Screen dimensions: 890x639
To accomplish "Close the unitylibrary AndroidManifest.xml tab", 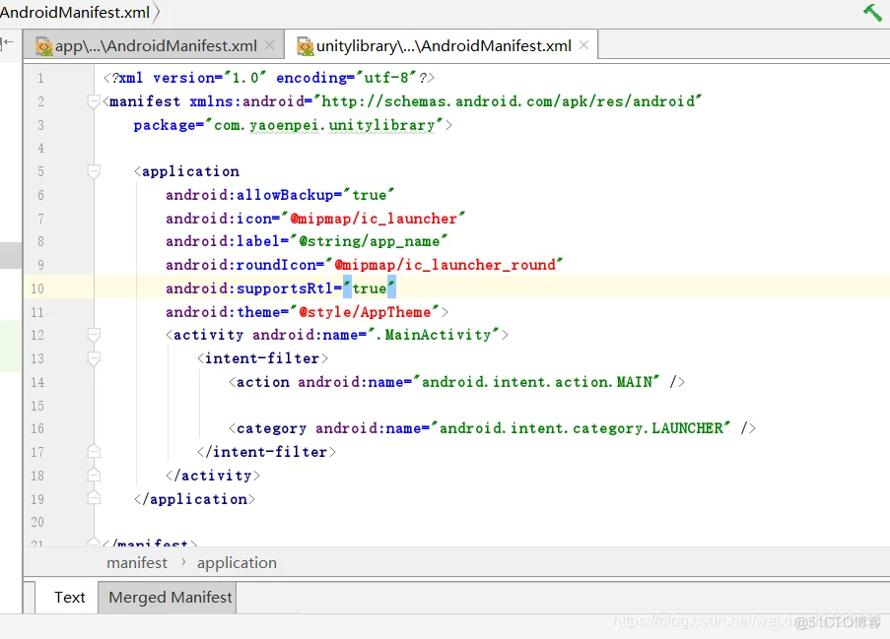I will tap(583, 45).
